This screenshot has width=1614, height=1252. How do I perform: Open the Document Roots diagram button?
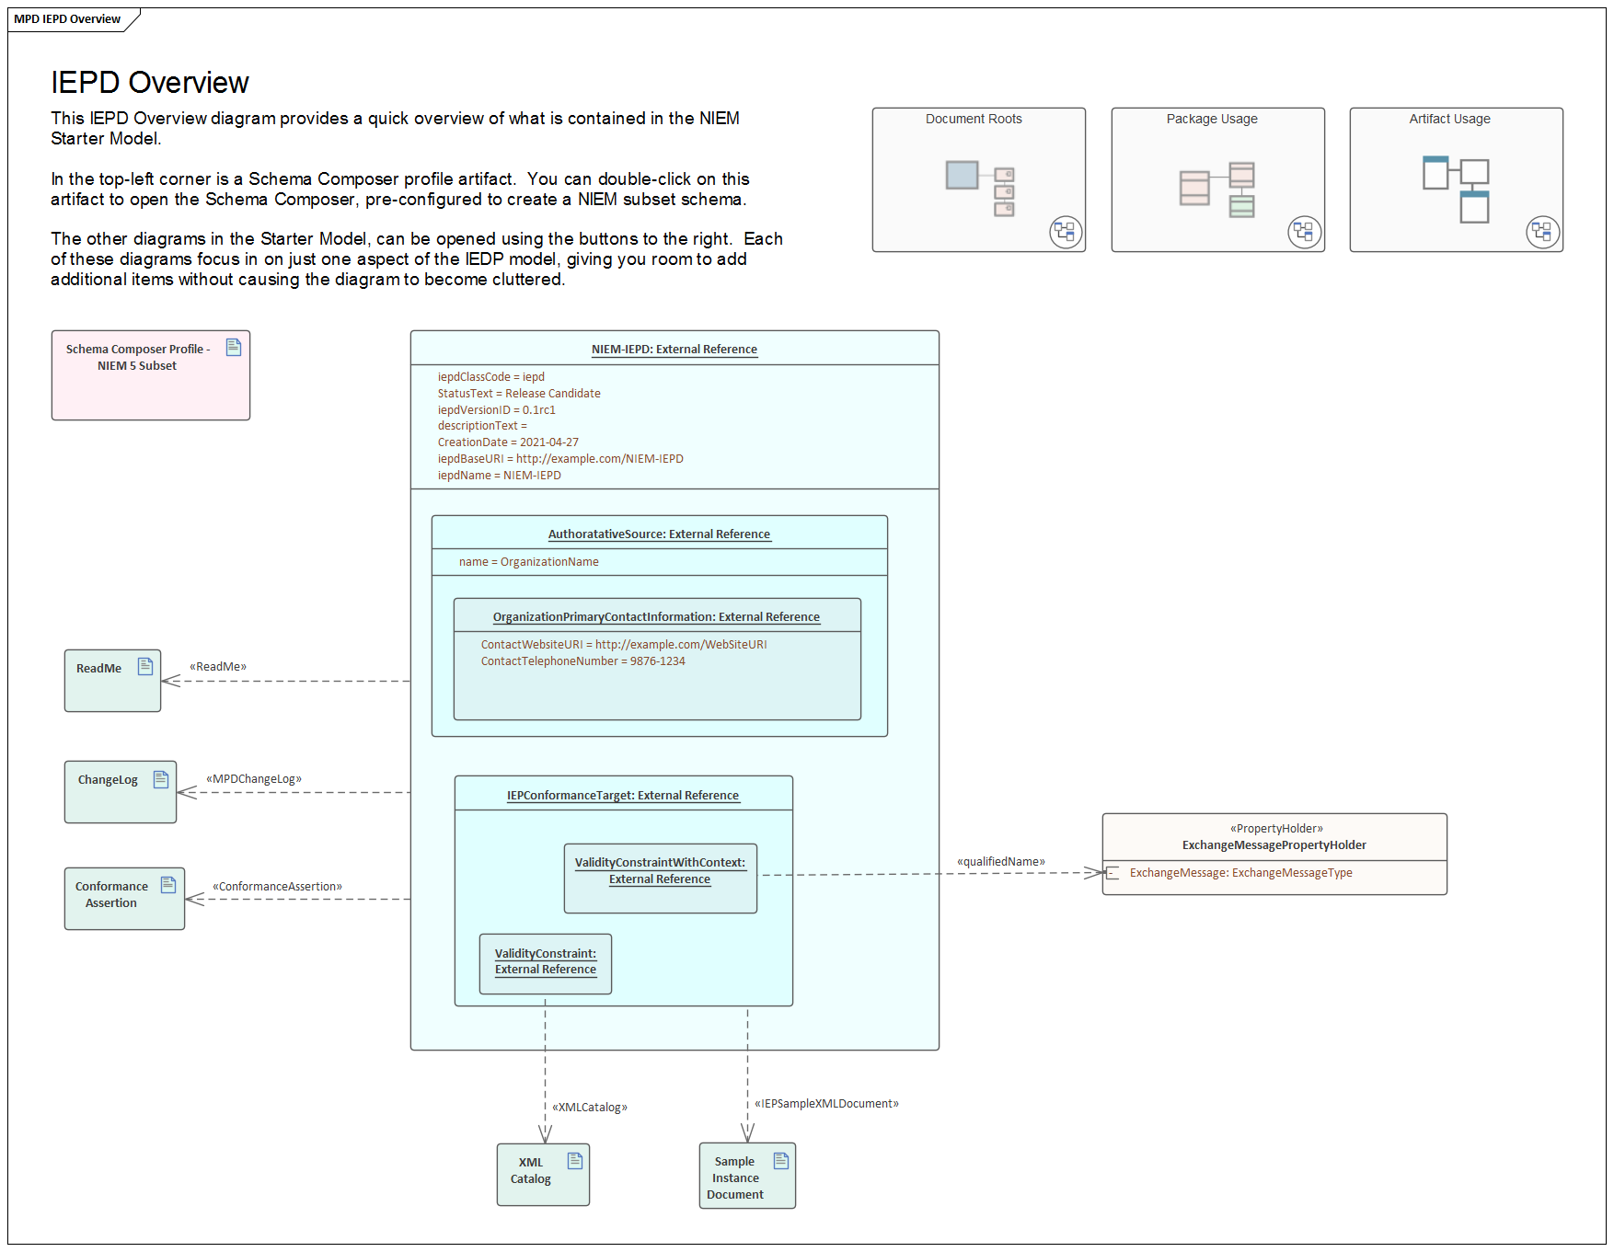978,180
